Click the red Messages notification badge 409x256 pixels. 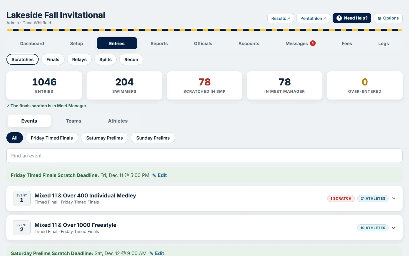313,43
